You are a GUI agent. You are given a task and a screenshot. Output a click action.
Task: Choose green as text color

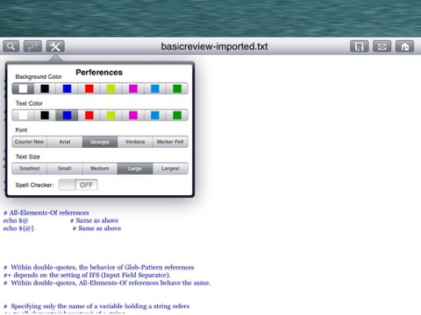[x=177, y=115]
